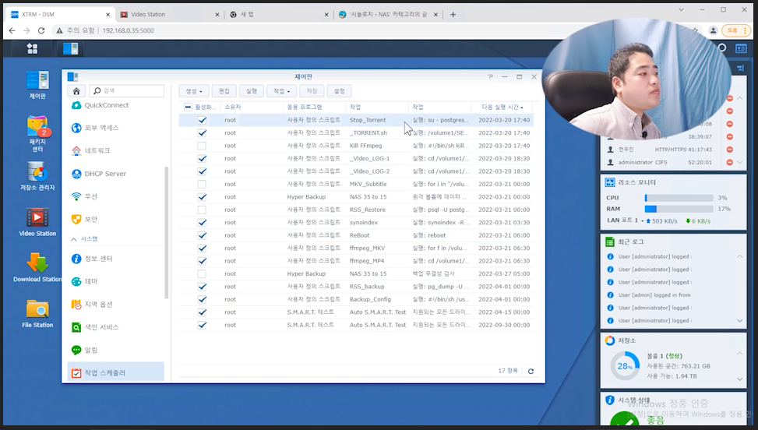
Task: Switch to Video Station browser tab
Action: click(169, 15)
